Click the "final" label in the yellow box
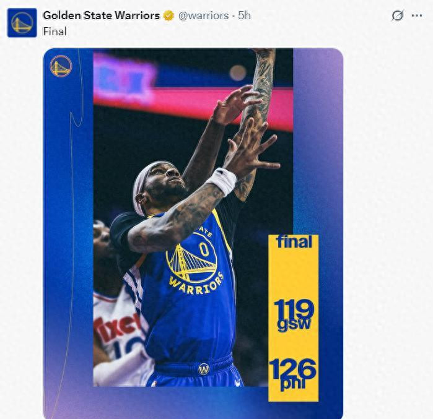433x419 pixels. [294, 242]
